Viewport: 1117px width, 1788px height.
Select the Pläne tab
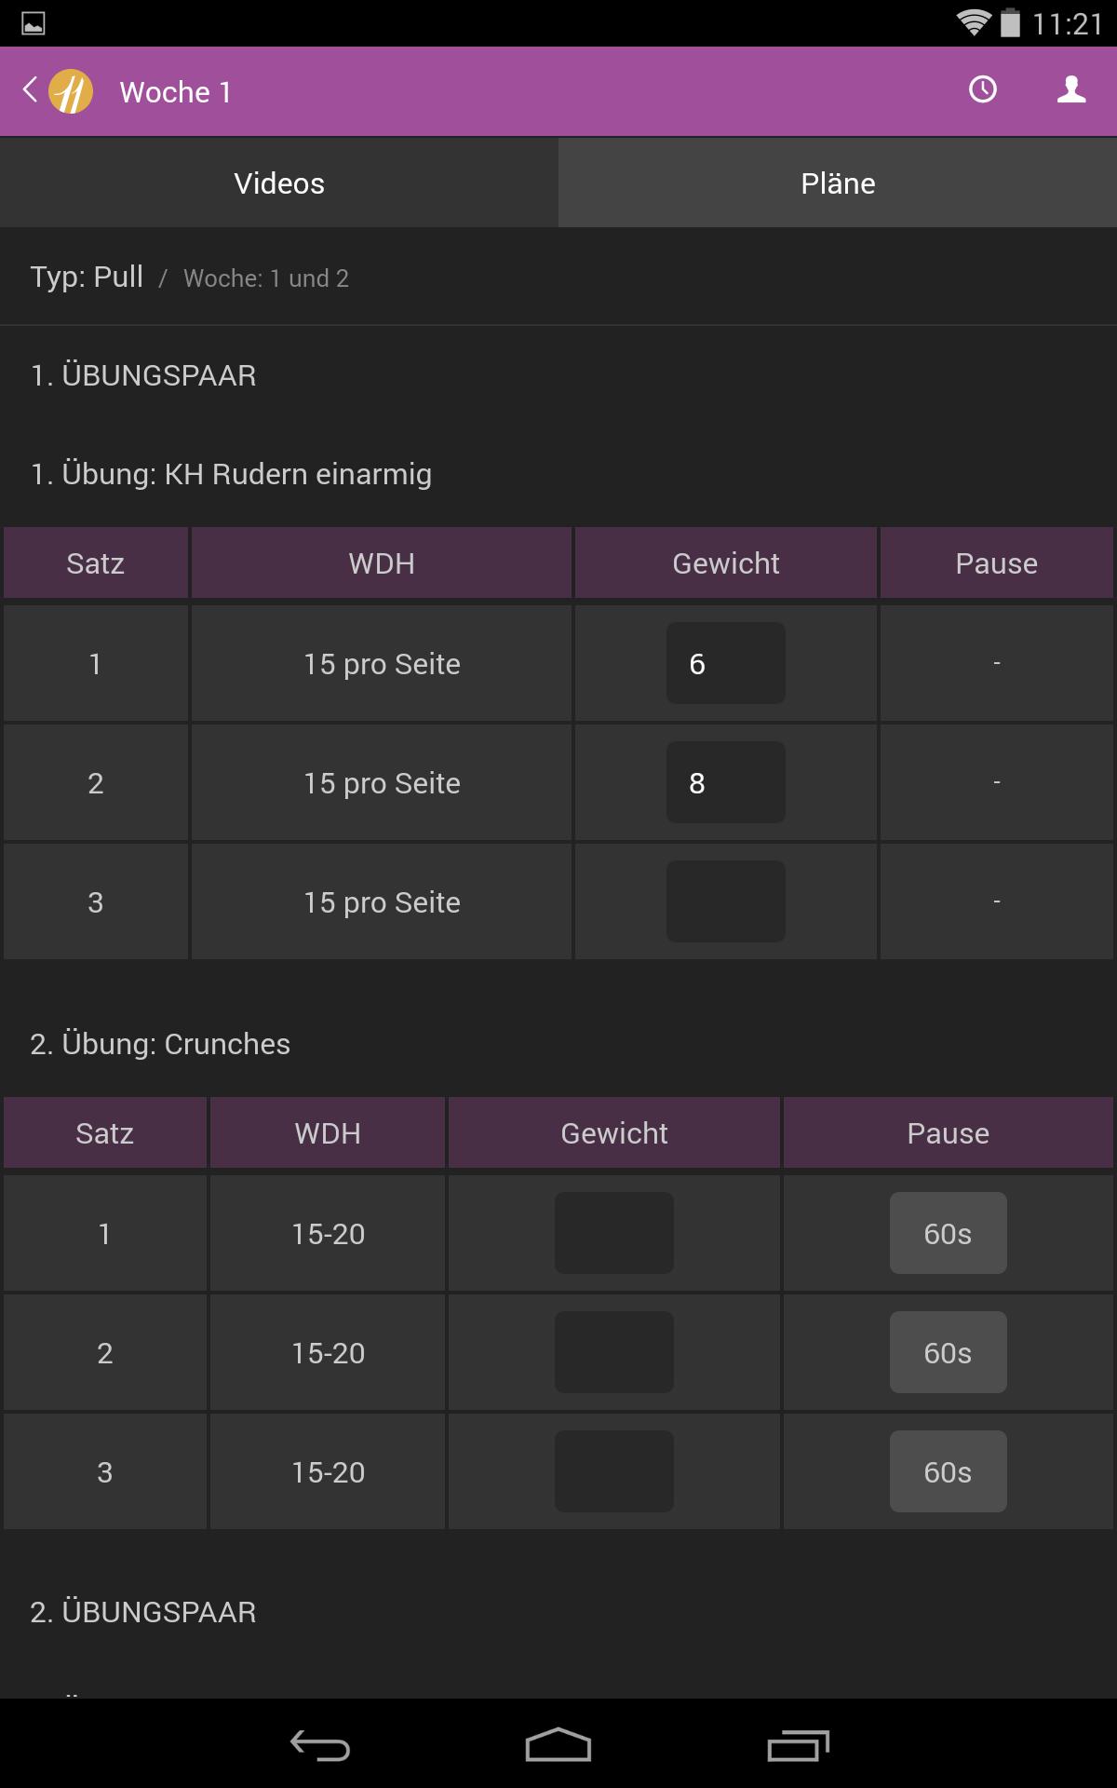[x=838, y=183]
